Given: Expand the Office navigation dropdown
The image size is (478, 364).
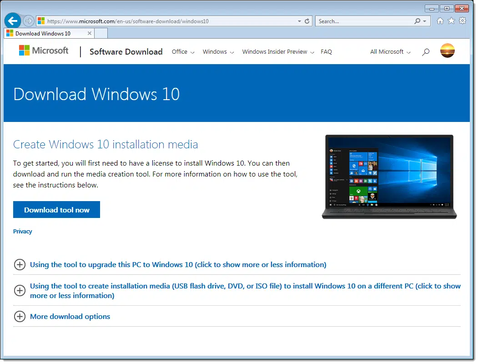Looking at the screenshot, I should [x=183, y=52].
